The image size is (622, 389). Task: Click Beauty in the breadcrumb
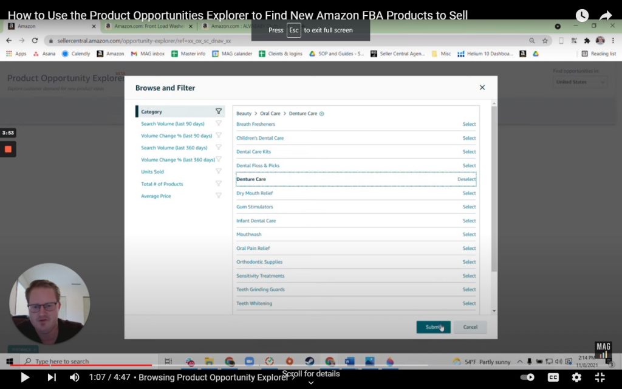(244, 114)
